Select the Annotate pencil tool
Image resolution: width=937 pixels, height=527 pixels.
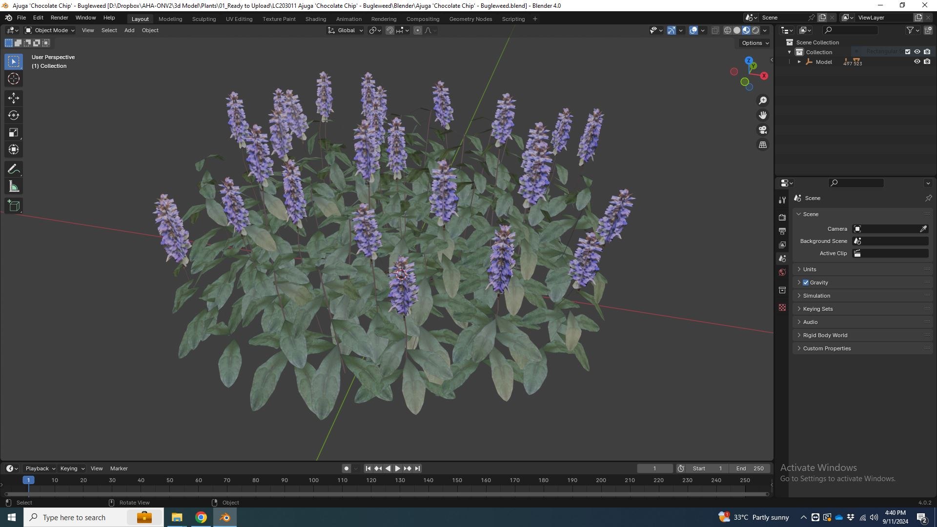[14, 169]
